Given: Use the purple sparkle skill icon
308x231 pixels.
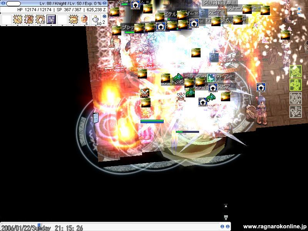Looking at the screenshot, I should (x=51, y=20).
